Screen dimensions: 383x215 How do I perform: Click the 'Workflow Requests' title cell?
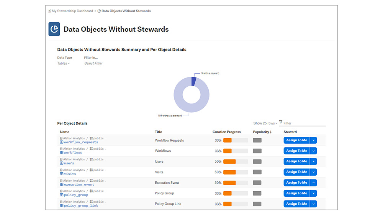point(169,141)
